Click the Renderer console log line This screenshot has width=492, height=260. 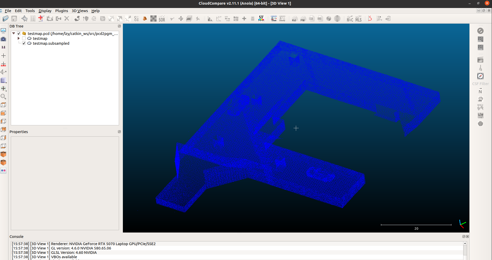[84, 244]
